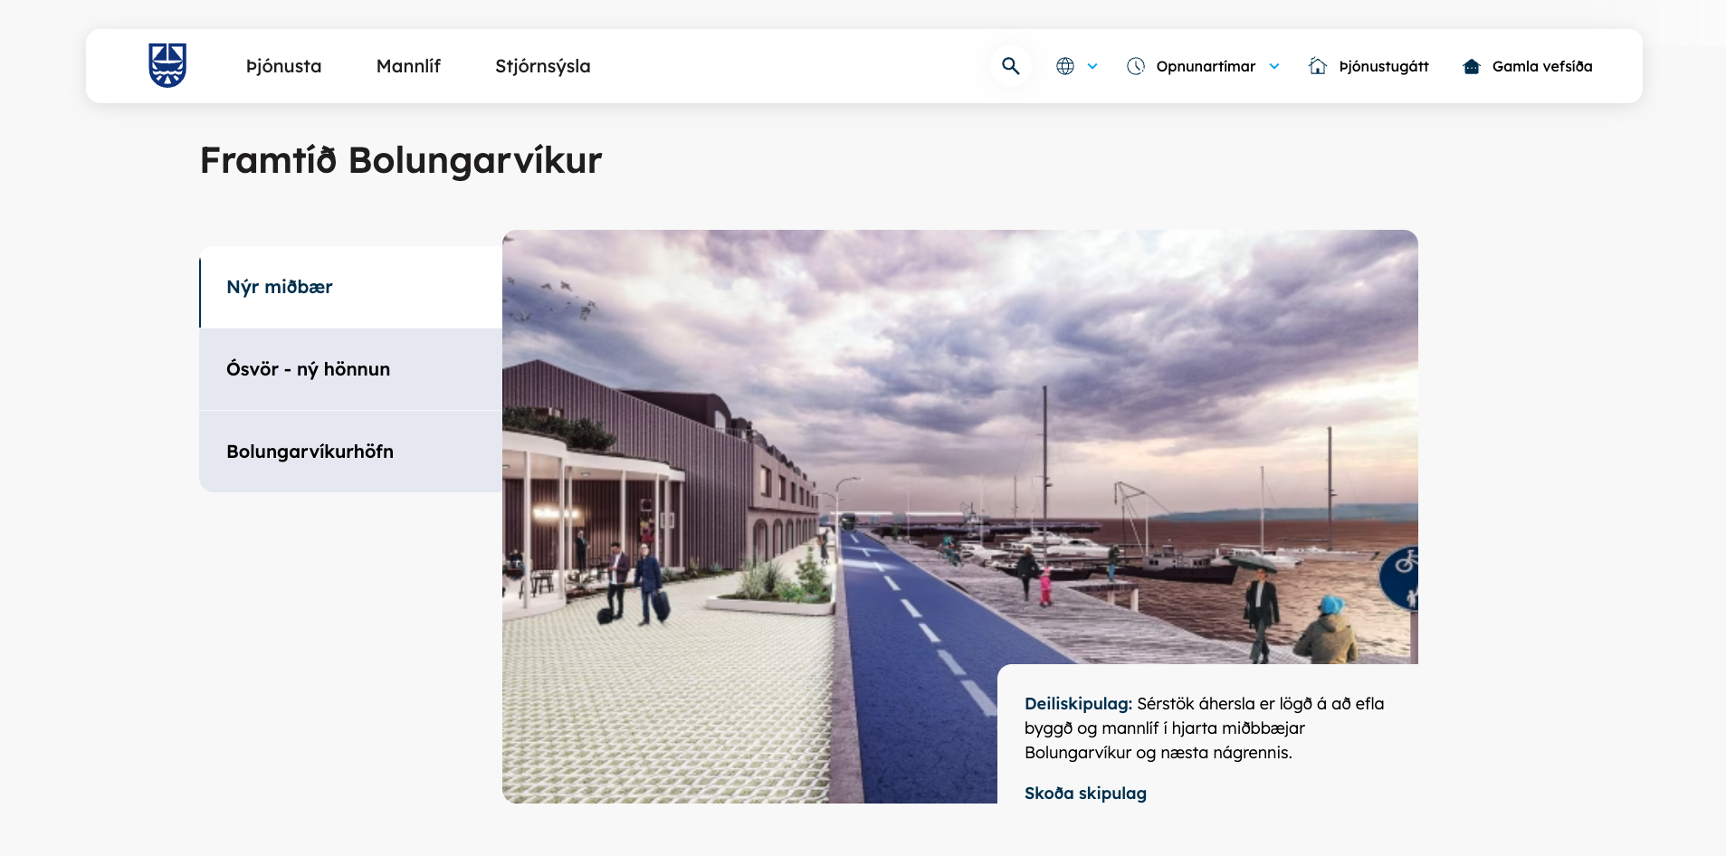
Task: Select the Nýr miðbær tab
Action: click(x=351, y=287)
